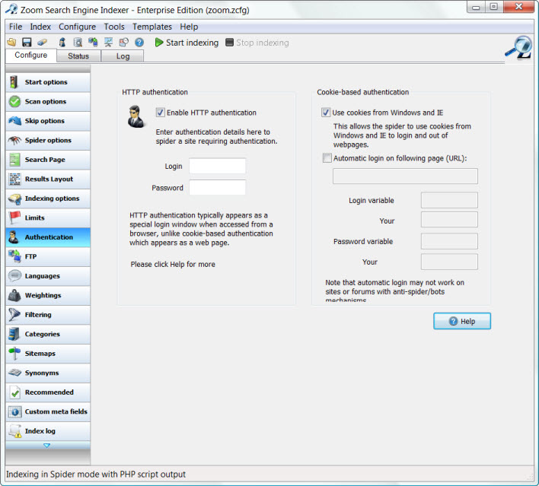Viewport: 539px width, 486px height.
Task: Open the Help menu
Action: coord(189,27)
